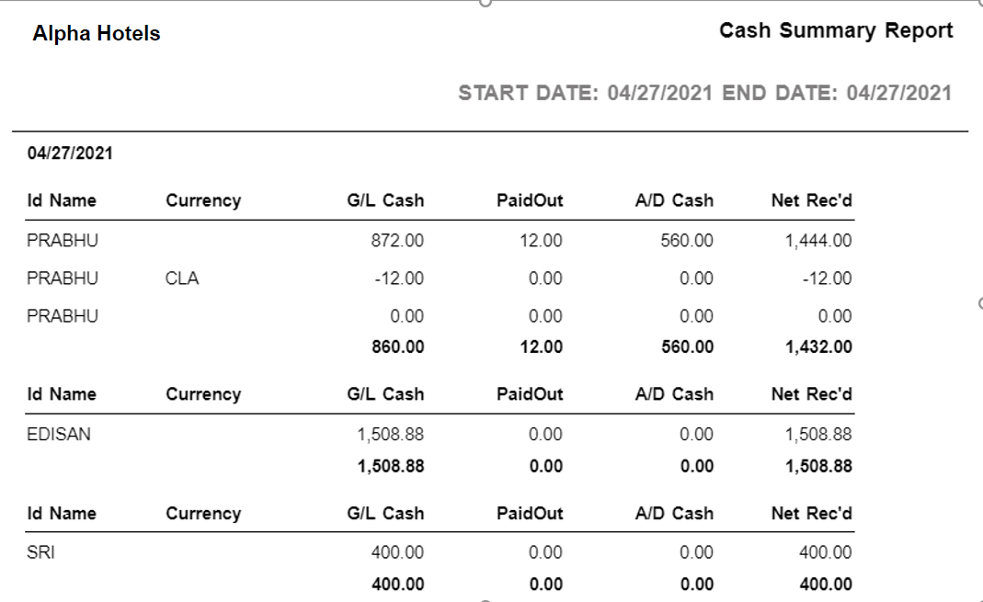Select the Cash Summary Report title
Screen dimensions: 983x602
click(836, 29)
